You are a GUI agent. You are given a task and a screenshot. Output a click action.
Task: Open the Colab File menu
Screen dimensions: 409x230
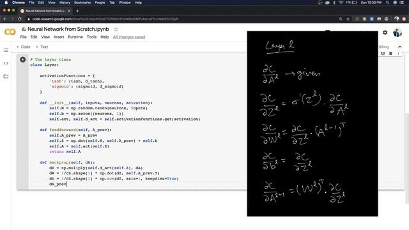click(x=23, y=37)
